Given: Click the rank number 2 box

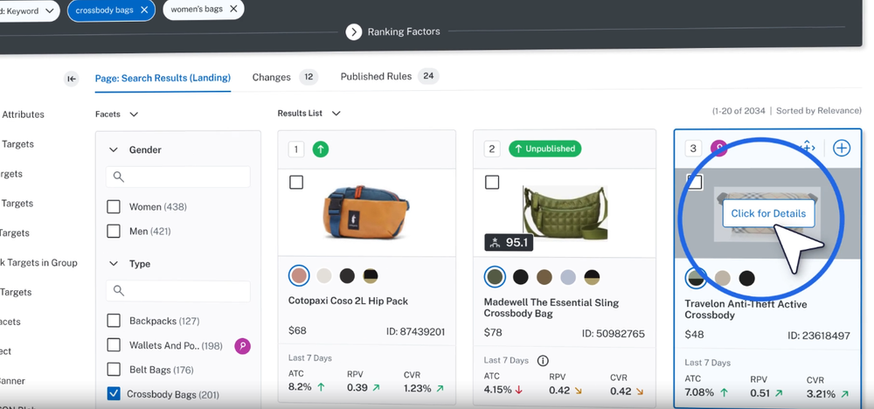Looking at the screenshot, I should pyautogui.click(x=491, y=149).
